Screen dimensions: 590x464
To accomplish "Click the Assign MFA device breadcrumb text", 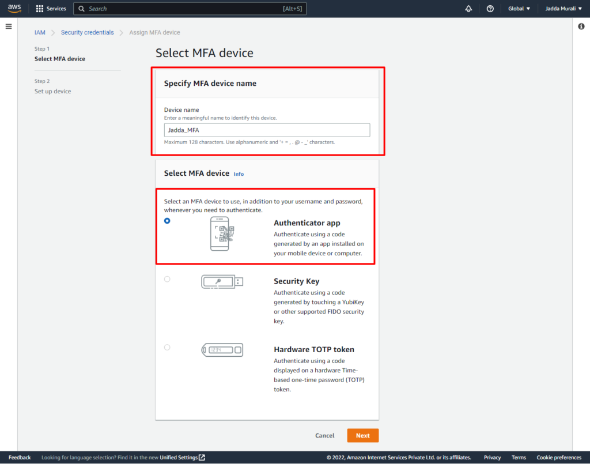I will (x=154, y=32).
